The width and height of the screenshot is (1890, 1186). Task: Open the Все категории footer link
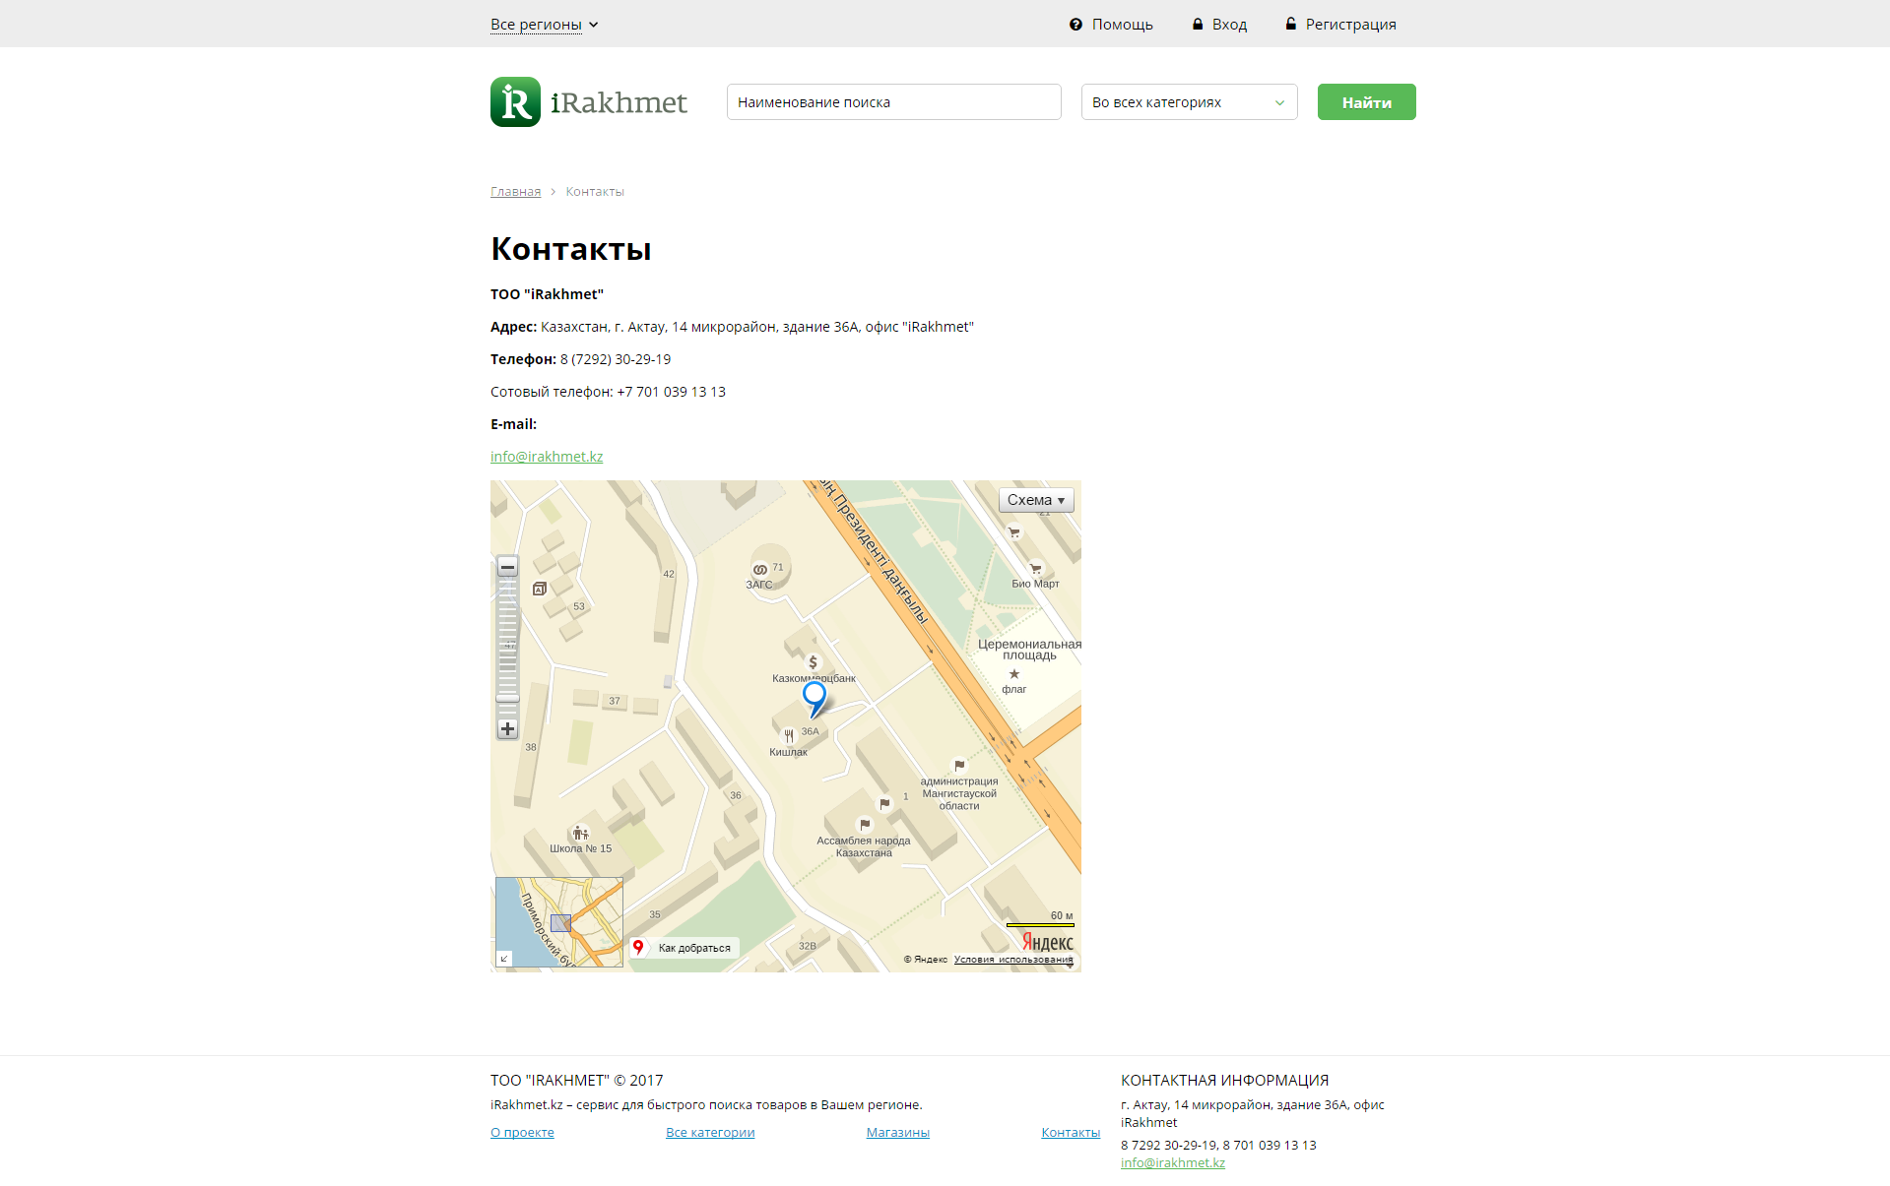coord(710,1133)
